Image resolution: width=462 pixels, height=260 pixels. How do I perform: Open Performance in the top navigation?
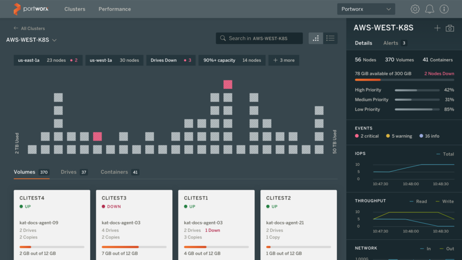click(x=114, y=9)
